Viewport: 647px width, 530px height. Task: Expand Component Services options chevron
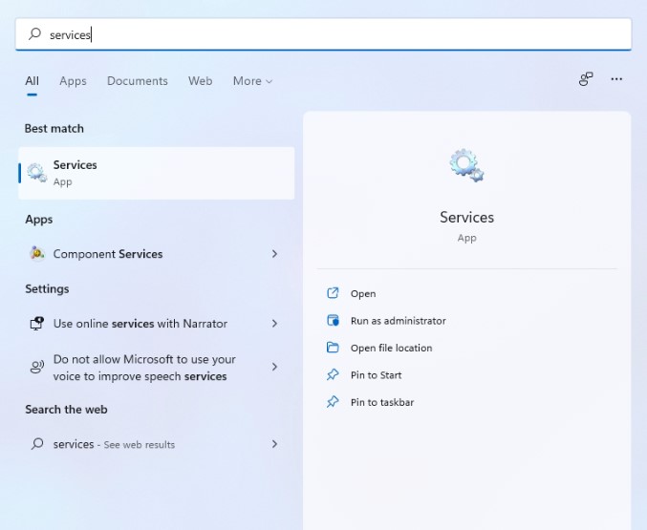coord(274,254)
